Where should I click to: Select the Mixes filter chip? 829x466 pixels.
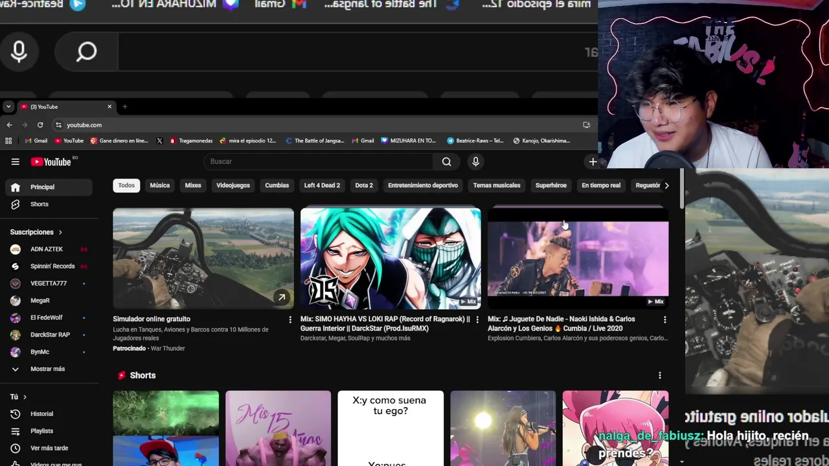(193, 186)
